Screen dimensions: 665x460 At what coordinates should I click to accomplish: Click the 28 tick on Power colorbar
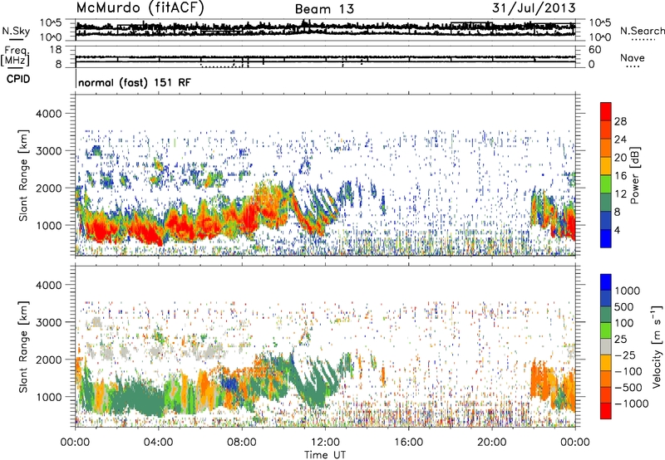point(620,121)
